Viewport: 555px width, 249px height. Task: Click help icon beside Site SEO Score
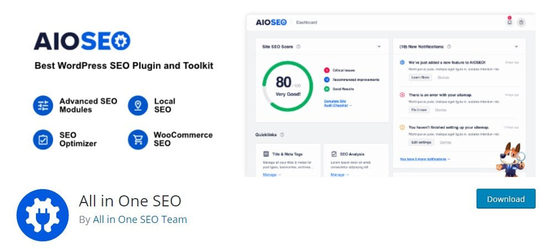pos(299,46)
